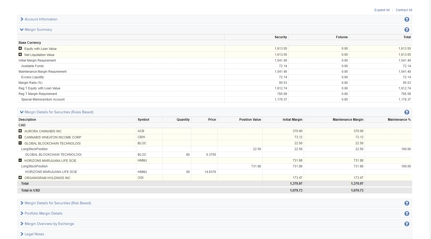Expand Margin Overview by Exchange section
The width and height of the screenshot is (431, 239).
pyautogui.click(x=47, y=224)
